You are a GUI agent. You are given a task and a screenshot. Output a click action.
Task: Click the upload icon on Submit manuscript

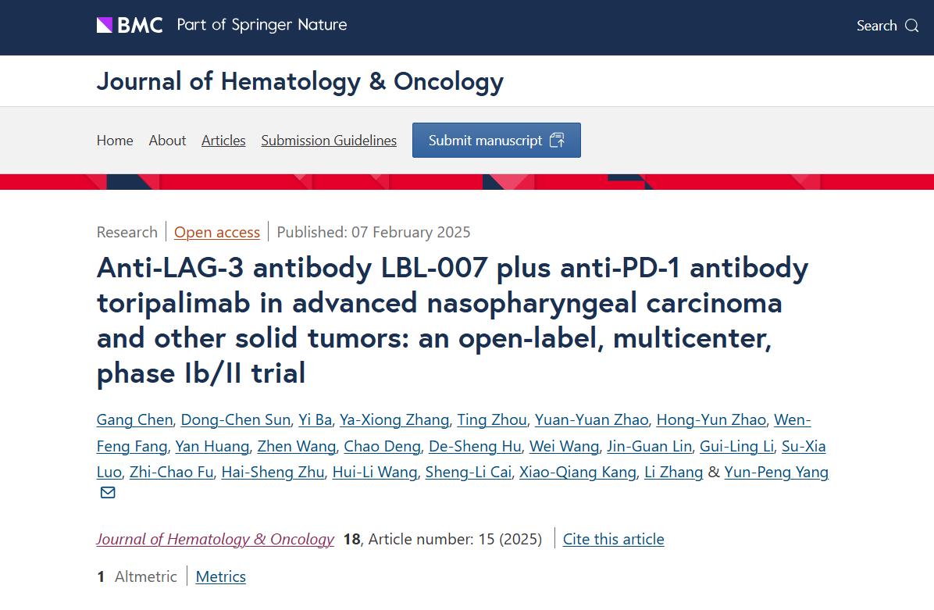(x=557, y=141)
